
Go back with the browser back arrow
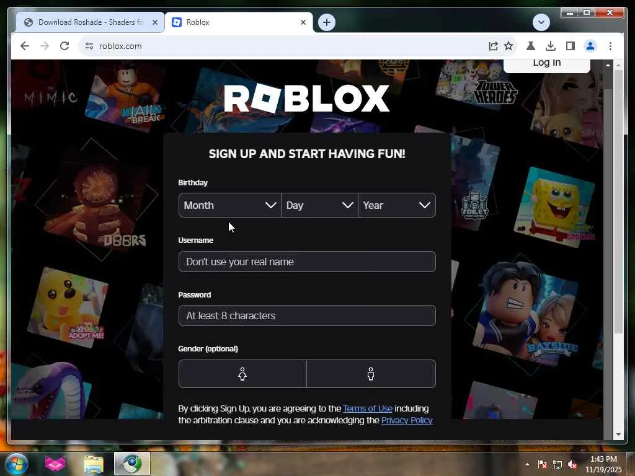click(25, 46)
